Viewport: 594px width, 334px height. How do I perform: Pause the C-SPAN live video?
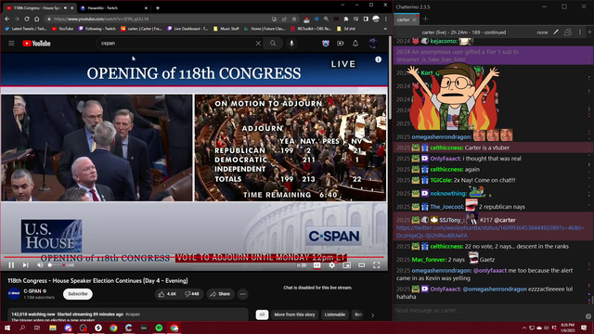point(11,265)
